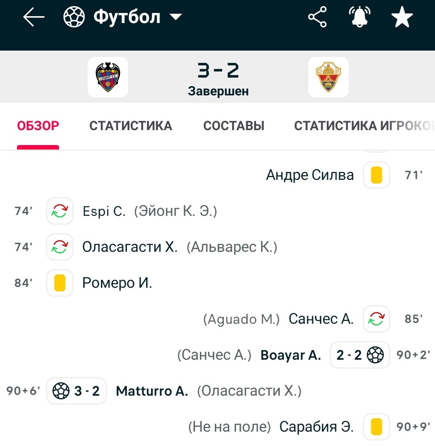This screenshot has height=447, width=435.
Task: Open the СТАТИСТИКА ИГРОКОВ tab
Action: tap(364, 126)
